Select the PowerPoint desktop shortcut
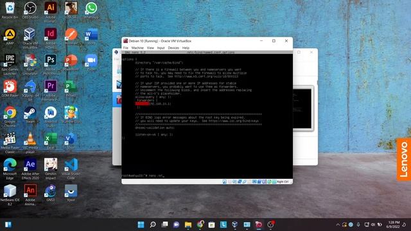 (x=71, y=63)
